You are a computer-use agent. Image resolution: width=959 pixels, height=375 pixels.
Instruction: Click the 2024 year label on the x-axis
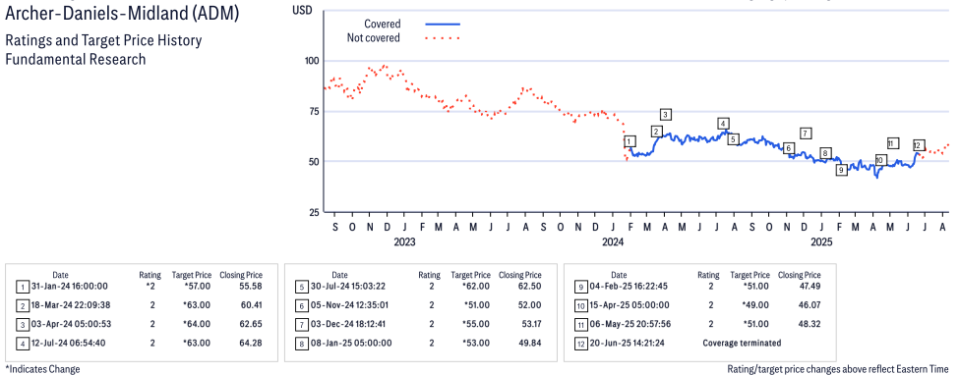[613, 241]
